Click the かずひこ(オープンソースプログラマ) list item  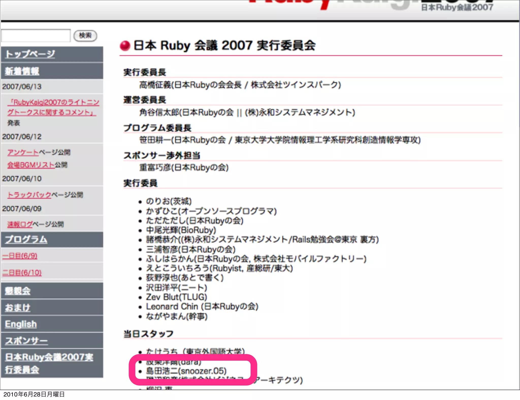211,211
